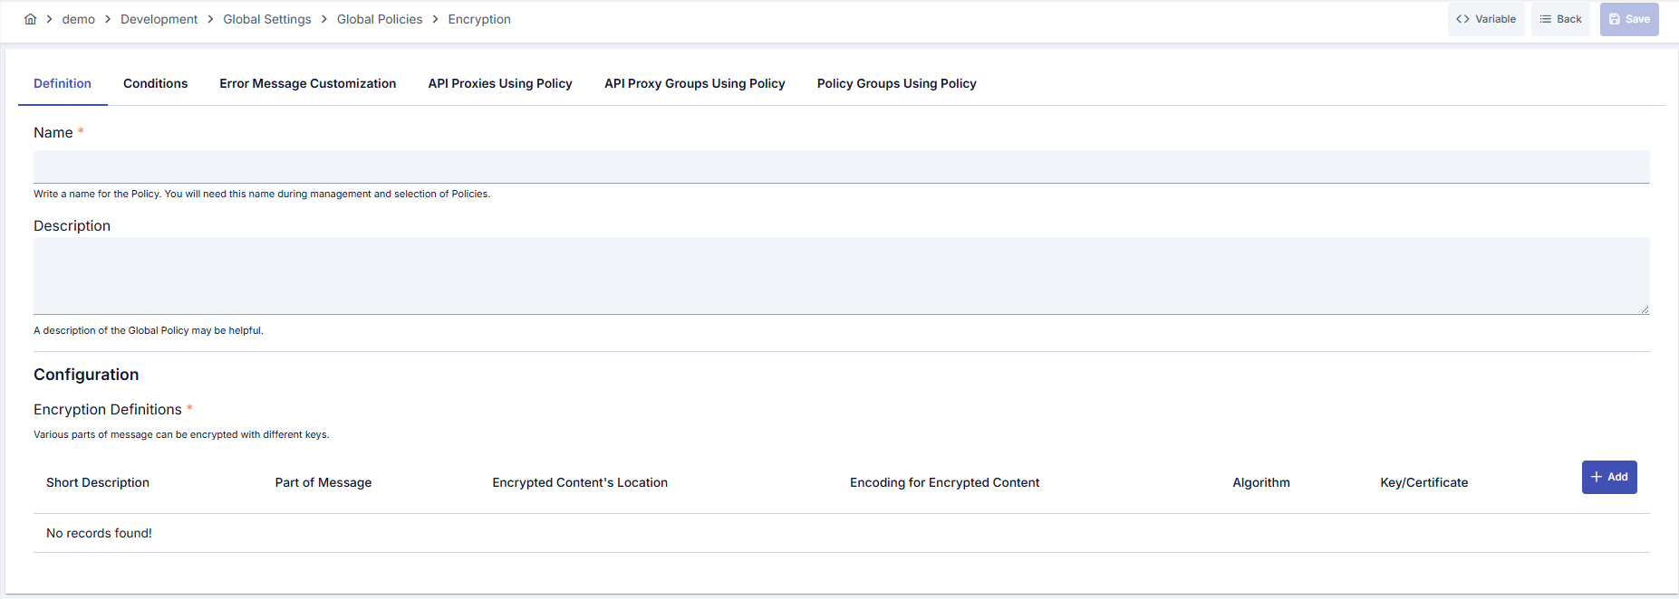Click the 'No records found!' text
This screenshot has width=1679, height=599.
tap(99, 533)
